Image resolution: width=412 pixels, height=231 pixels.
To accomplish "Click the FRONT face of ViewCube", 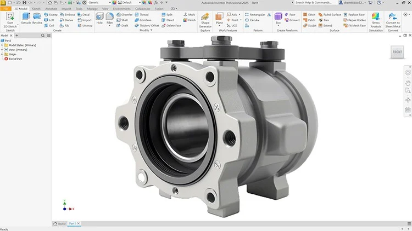I will (397, 52).
